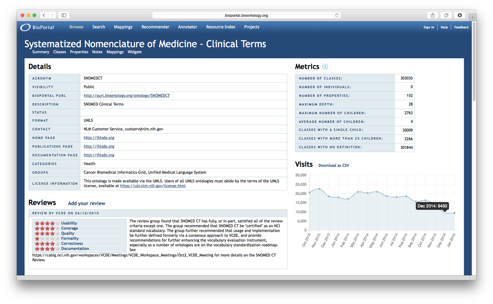Open the Annotator page
Viewport: 493px width, 304px height.
[x=188, y=27]
